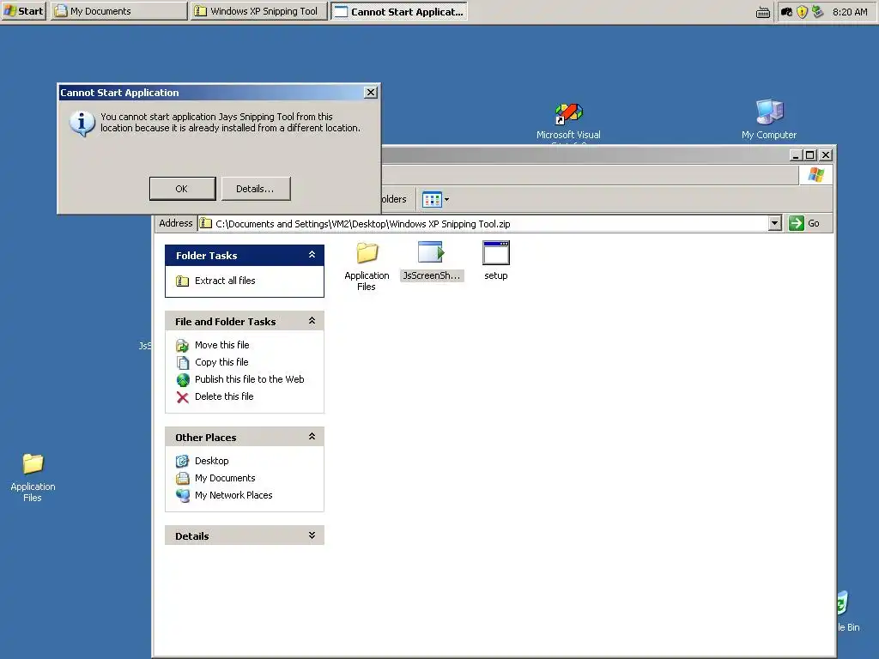Open Details in the error dialog
The height and width of the screenshot is (659, 879).
256,189
